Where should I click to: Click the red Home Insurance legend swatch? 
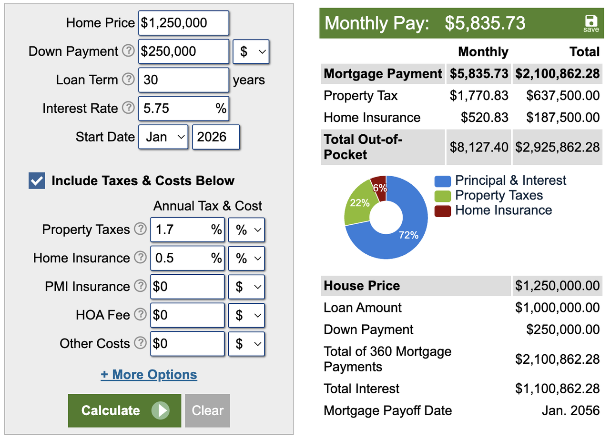443,210
